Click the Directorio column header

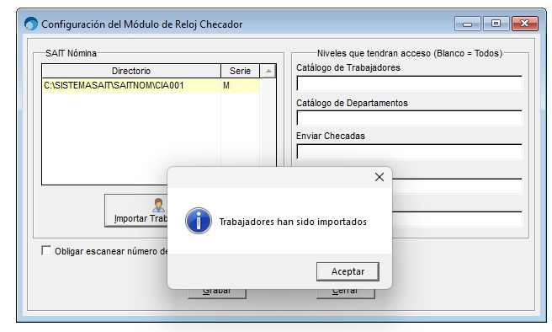coord(131,71)
